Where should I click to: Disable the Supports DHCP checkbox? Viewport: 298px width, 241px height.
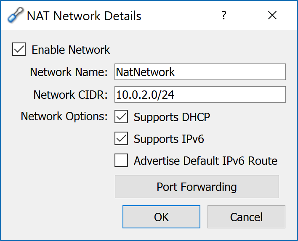coord(121,117)
